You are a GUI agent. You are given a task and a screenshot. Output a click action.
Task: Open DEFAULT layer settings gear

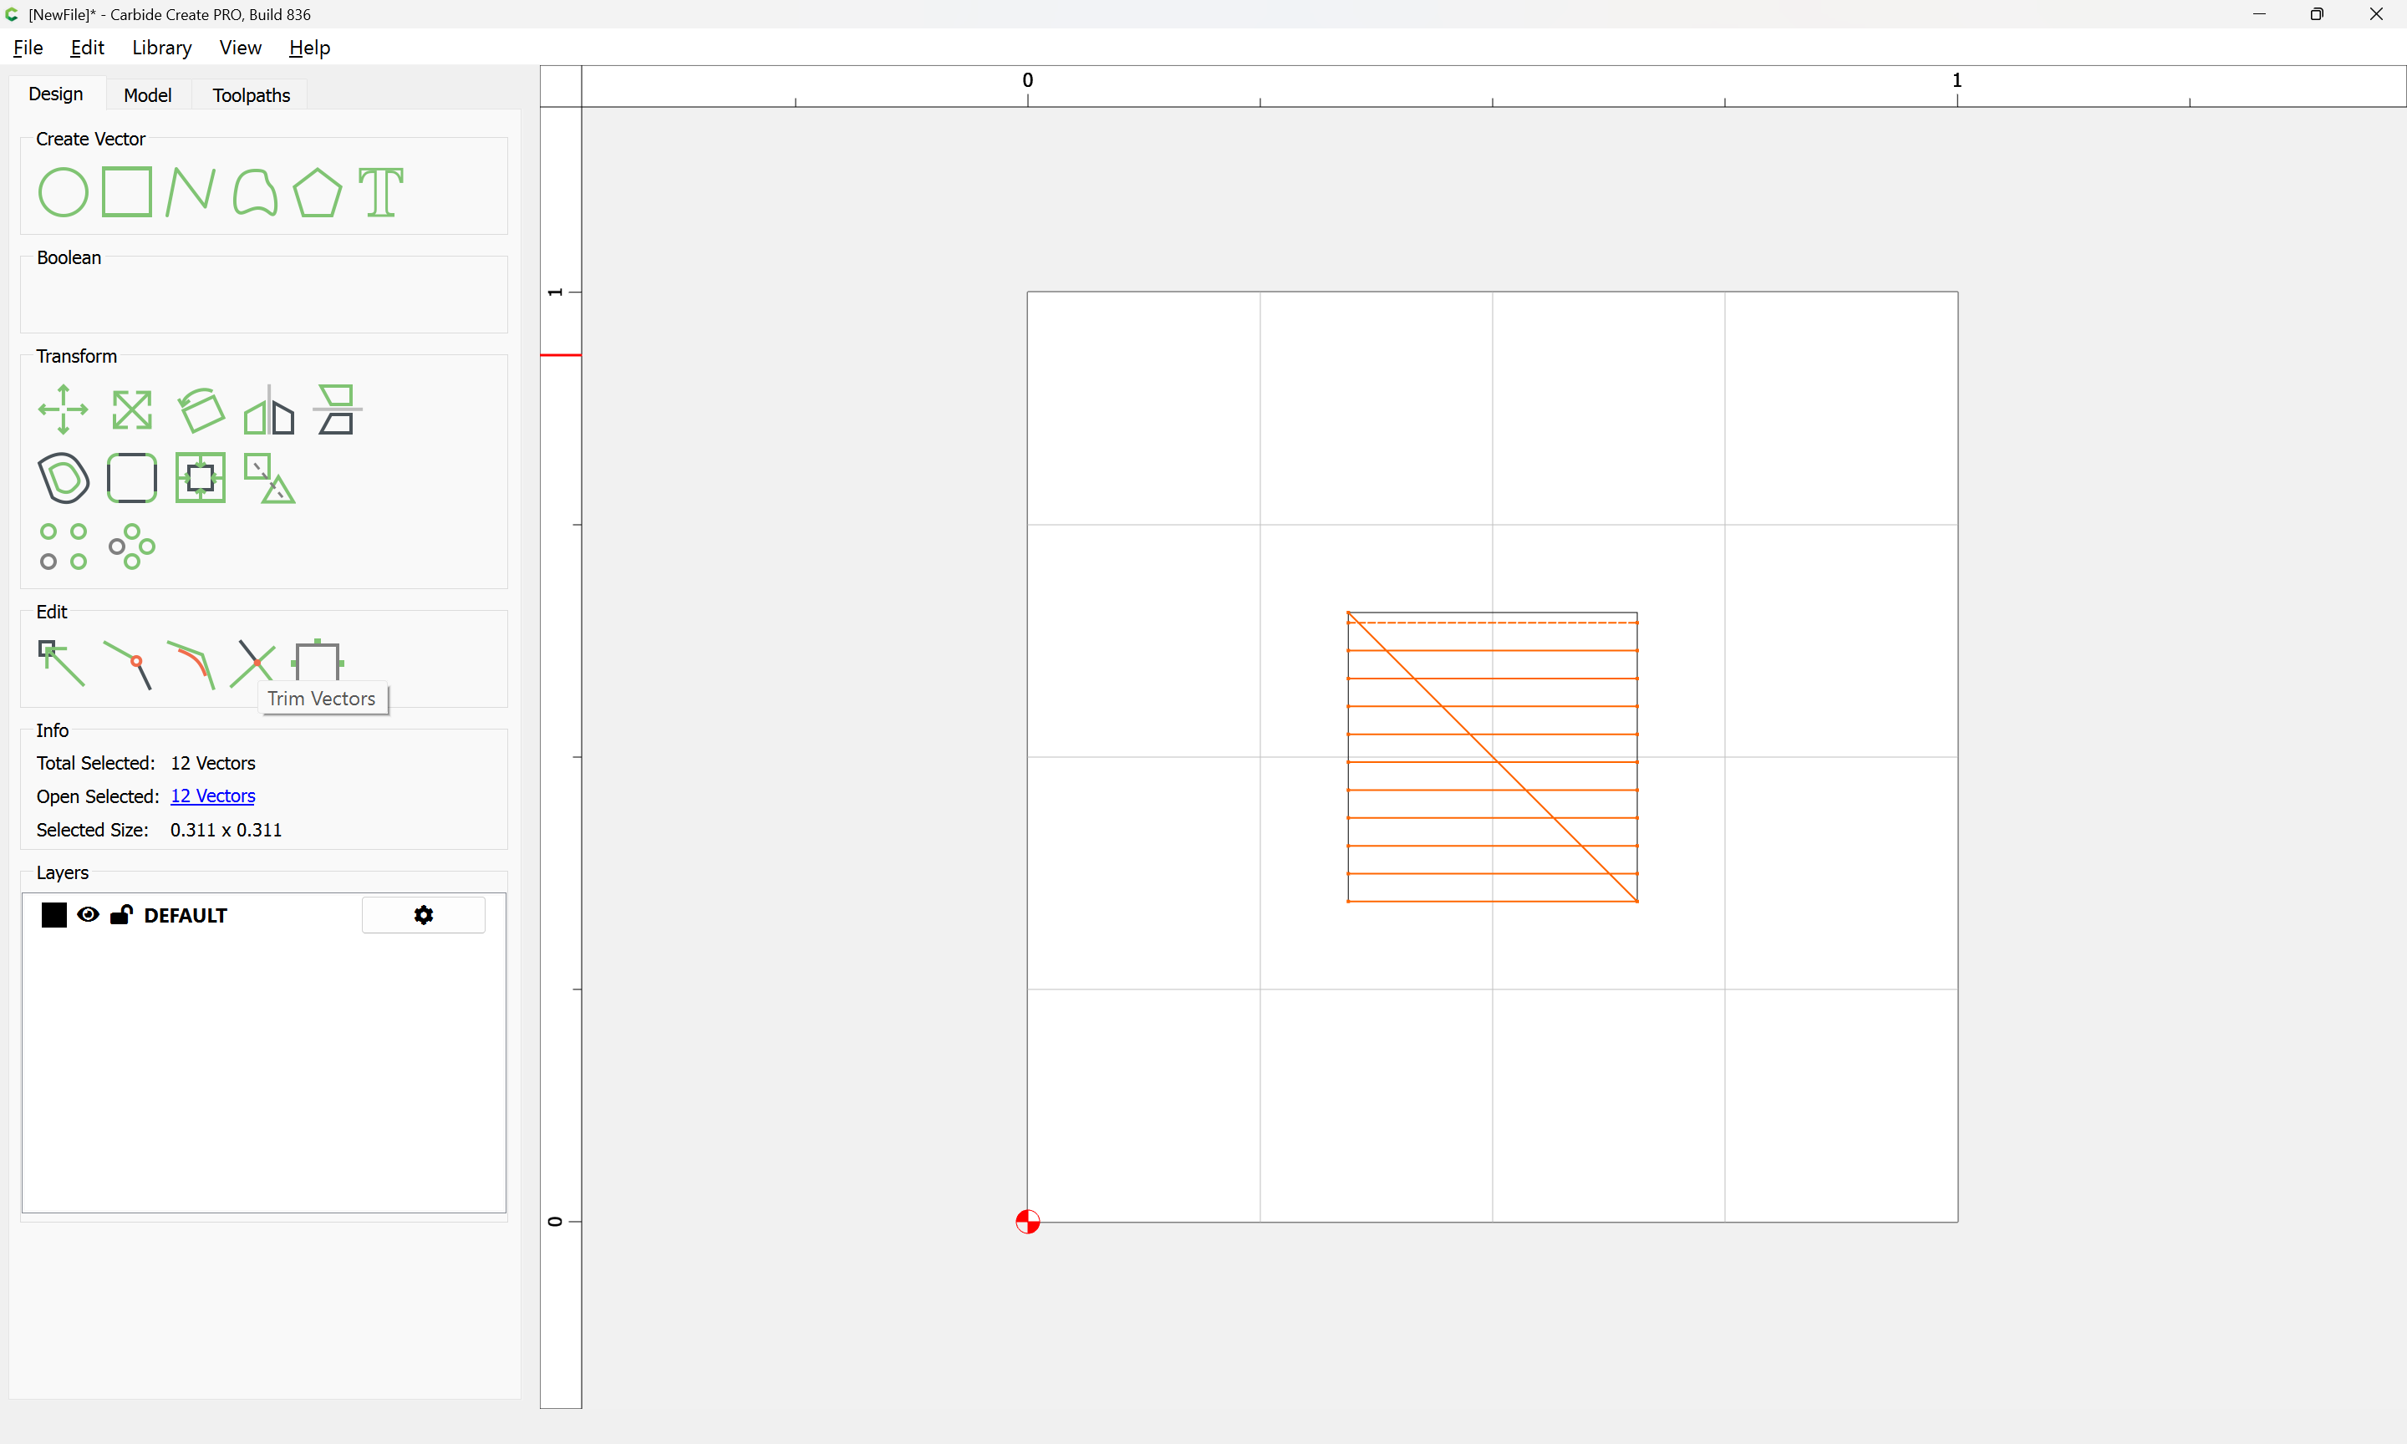[x=423, y=915]
